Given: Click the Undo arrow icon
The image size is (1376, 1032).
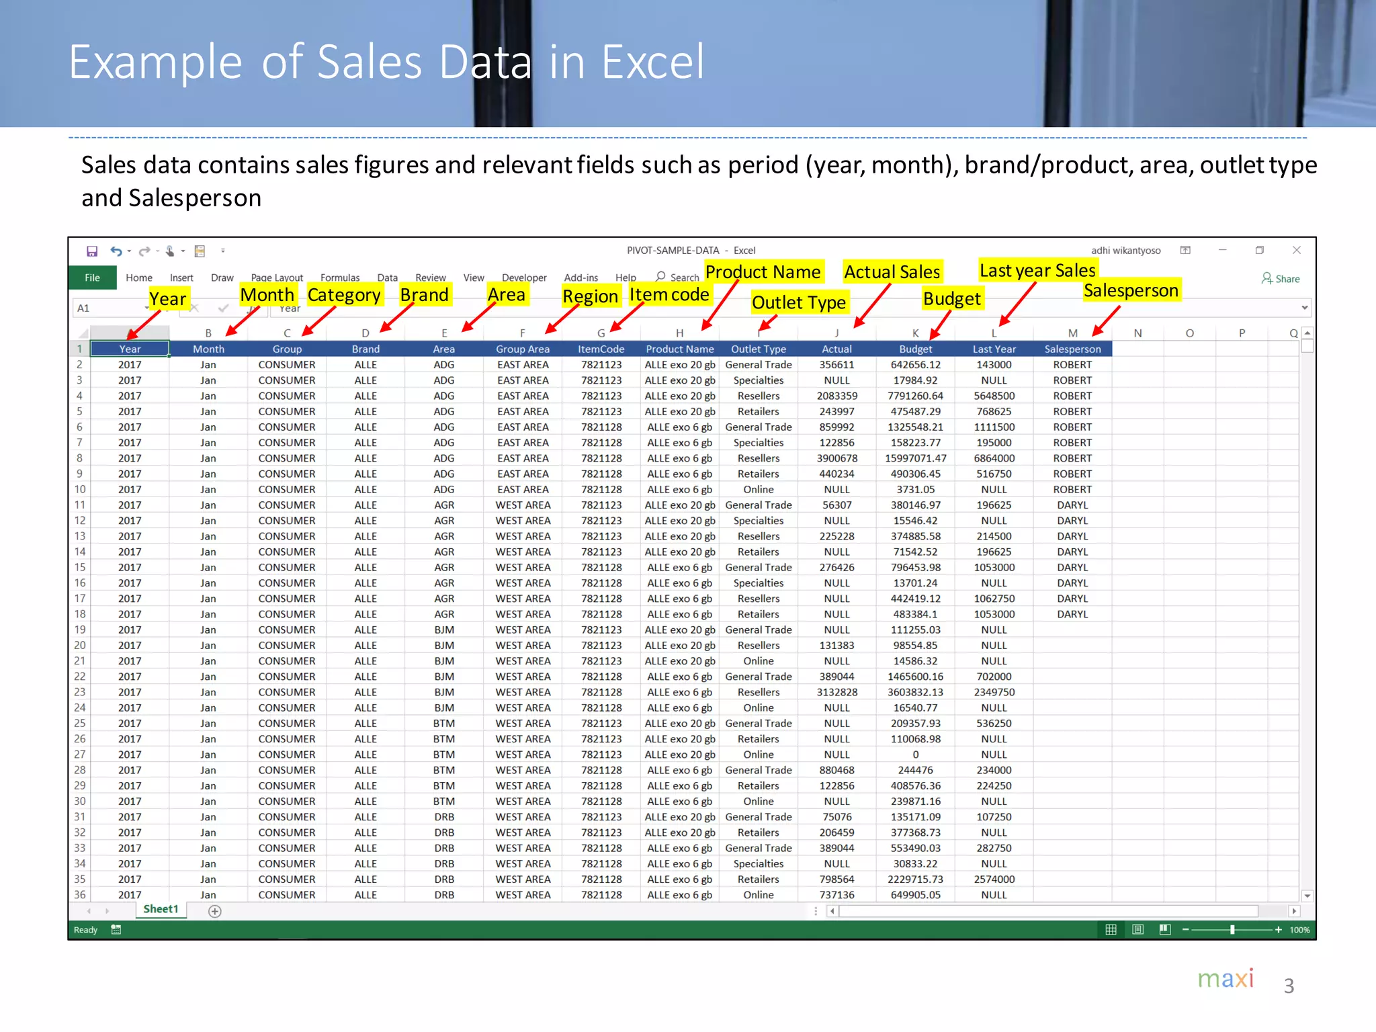Looking at the screenshot, I should click(116, 251).
